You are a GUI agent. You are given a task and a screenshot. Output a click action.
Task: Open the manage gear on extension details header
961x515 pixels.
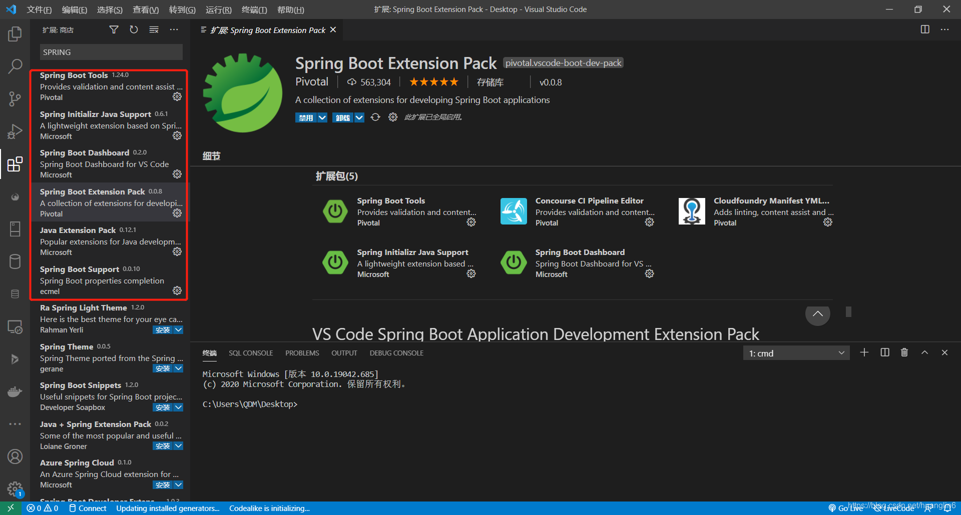(x=393, y=117)
